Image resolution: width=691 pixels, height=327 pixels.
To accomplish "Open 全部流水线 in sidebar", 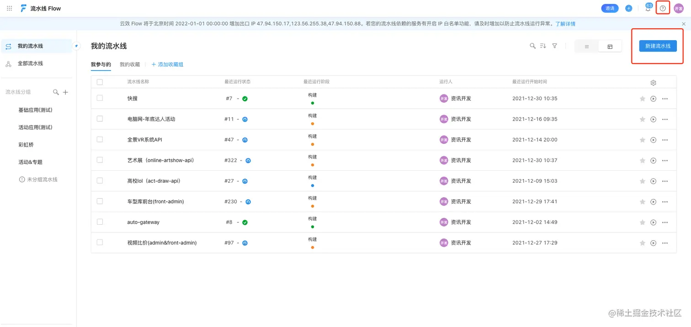I will tap(30, 63).
